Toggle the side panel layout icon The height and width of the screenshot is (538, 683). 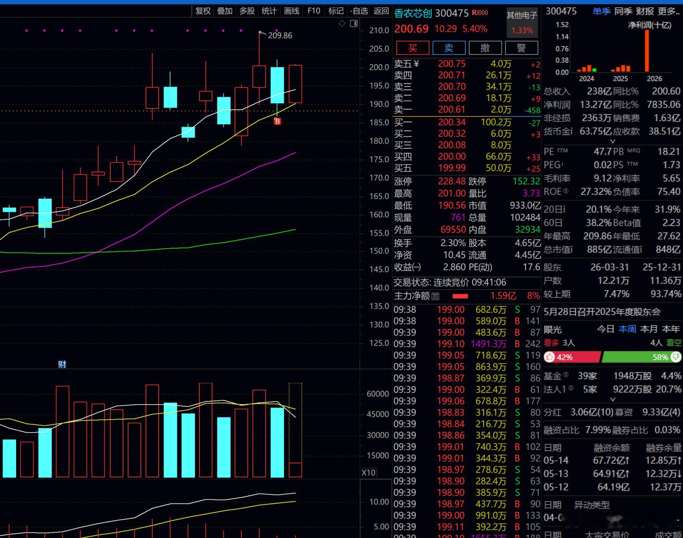[x=354, y=24]
